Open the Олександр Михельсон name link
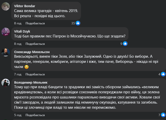This screenshot has height=120, width=166. pos(31,52)
